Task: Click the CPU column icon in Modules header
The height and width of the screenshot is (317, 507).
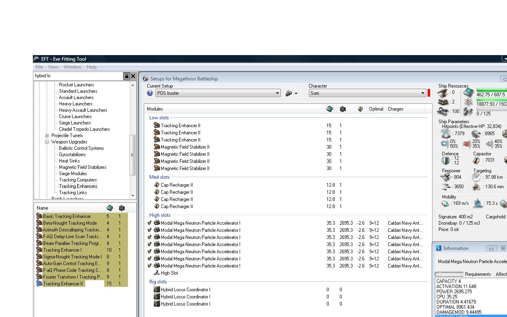Action: tap(330, 109)
